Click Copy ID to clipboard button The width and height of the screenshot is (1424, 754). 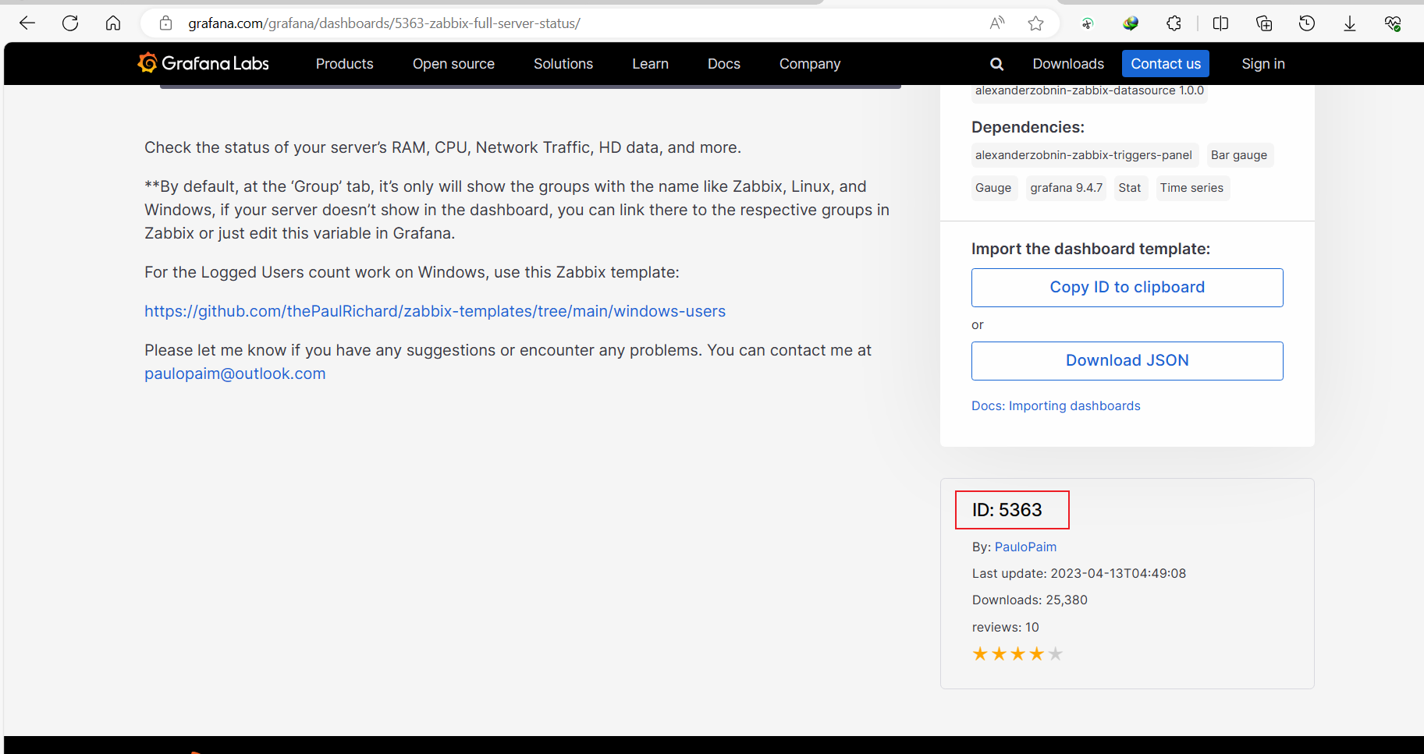pyautogui.click(x=1127, y=288)
